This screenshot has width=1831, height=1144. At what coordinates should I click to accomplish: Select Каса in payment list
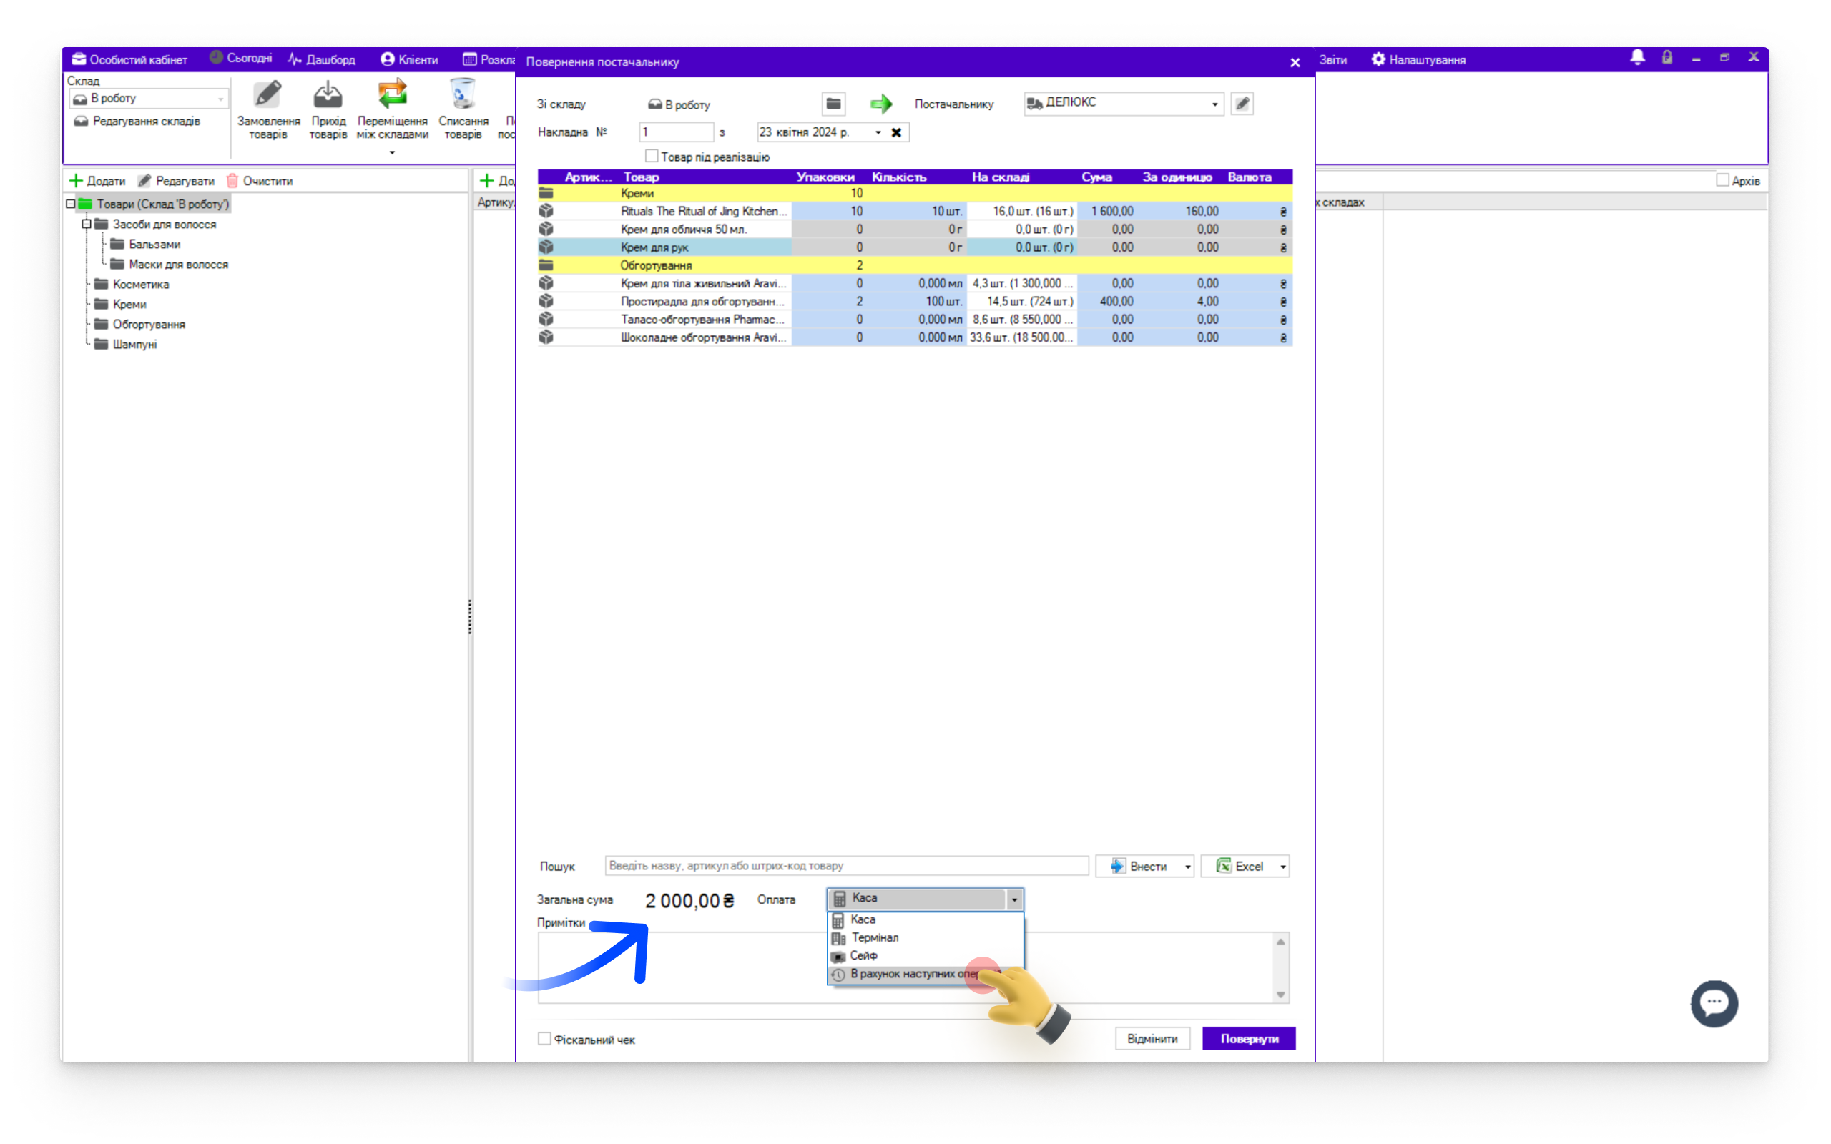pos(926,920)
